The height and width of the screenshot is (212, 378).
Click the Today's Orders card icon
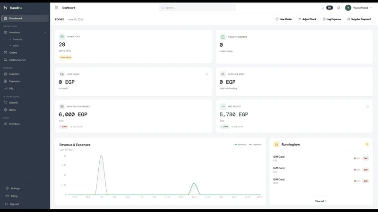tap(223, 37)
